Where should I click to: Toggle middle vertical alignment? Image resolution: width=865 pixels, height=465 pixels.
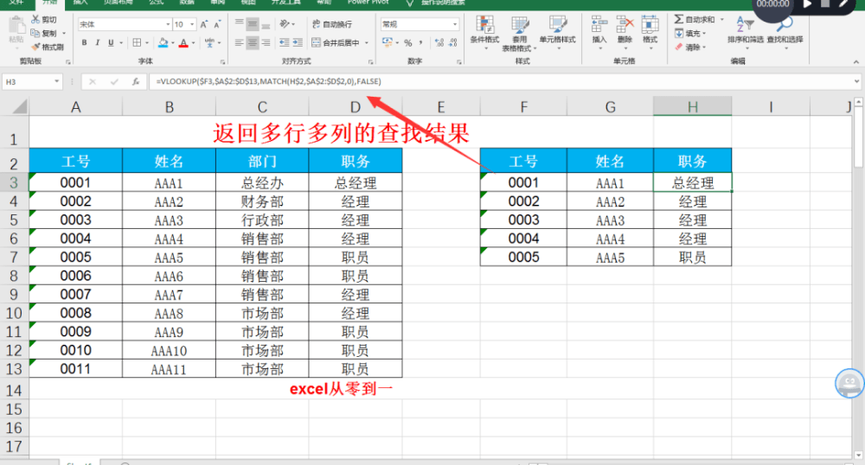[x=252, y=23]
